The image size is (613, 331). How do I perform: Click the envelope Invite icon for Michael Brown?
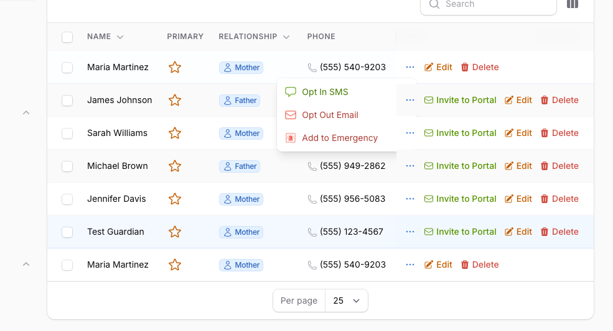[429, 166]
